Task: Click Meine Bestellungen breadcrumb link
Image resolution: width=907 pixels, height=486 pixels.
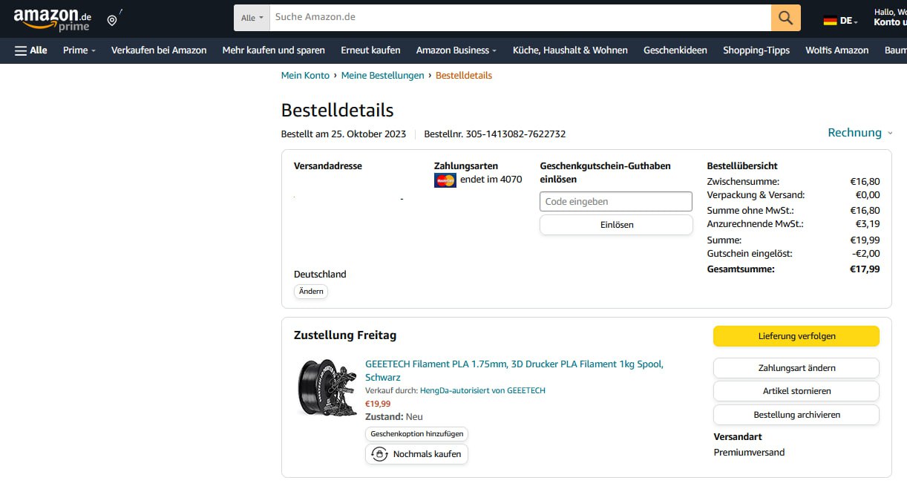Action: point(382,76)
